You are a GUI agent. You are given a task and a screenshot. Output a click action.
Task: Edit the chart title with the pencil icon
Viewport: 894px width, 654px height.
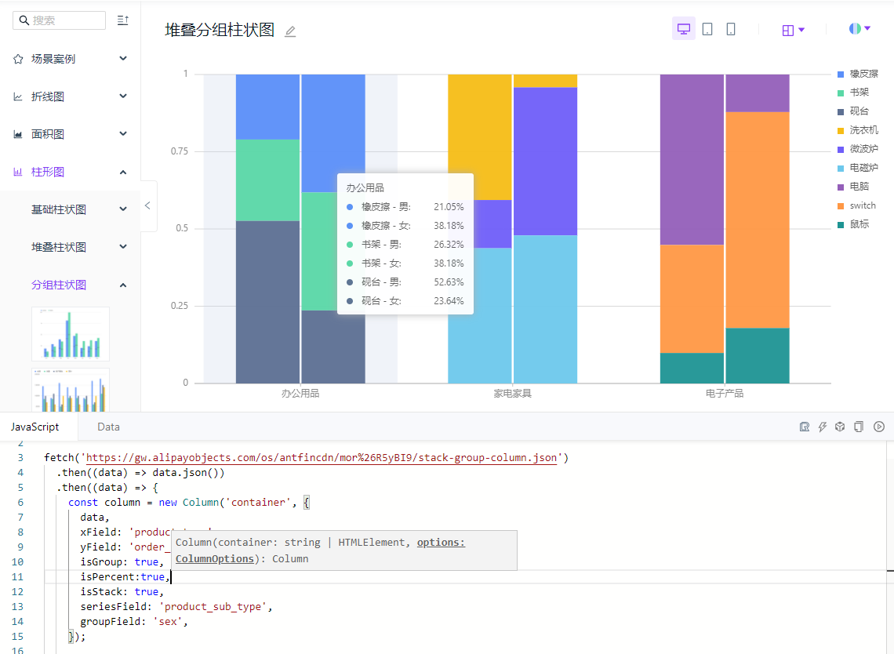290,31
